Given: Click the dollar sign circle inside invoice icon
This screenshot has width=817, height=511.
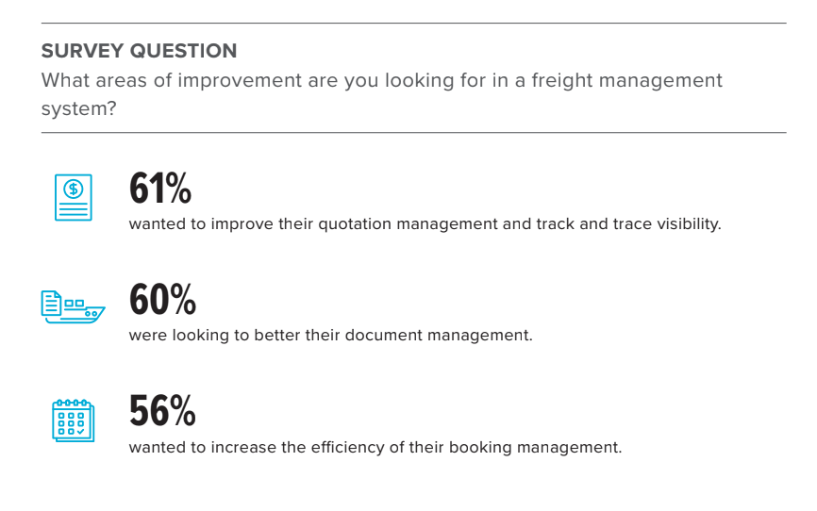Looking at the screenshot, I should (x=74, y=190).
